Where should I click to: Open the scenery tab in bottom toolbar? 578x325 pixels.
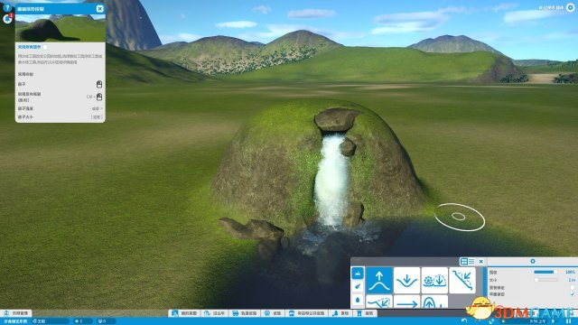pyautogui.click(x=340, y=313)
